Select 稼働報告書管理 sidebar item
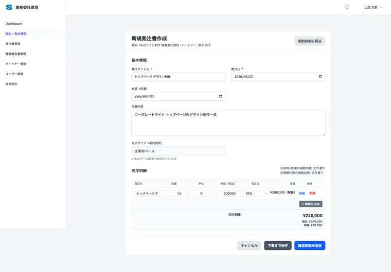391x272 pixels. [16, 54]
